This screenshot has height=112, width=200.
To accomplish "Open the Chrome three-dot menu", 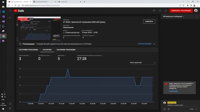I will (x=198, y=6).
